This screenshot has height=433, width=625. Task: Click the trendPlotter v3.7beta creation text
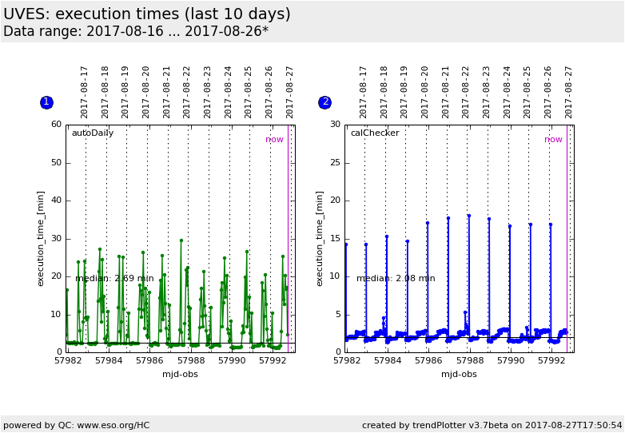[492, 425]
